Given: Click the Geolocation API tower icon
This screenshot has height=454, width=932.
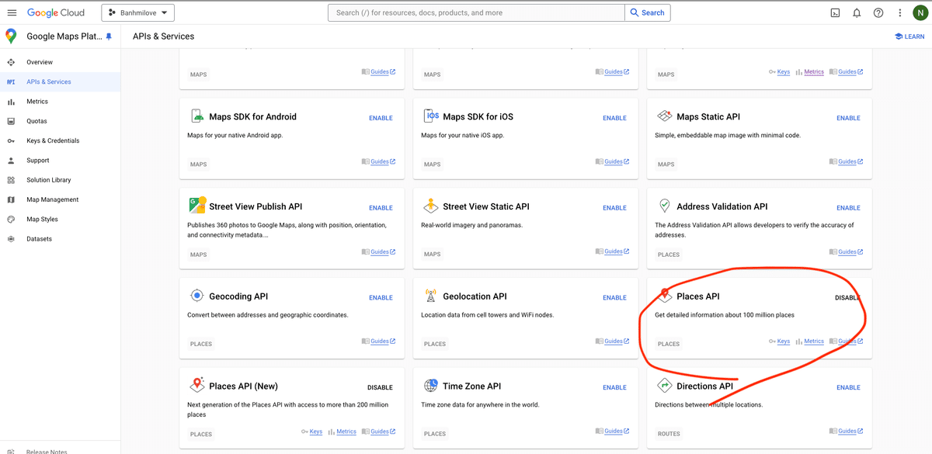Looking at the screenshot, I should tap(431, 296).
